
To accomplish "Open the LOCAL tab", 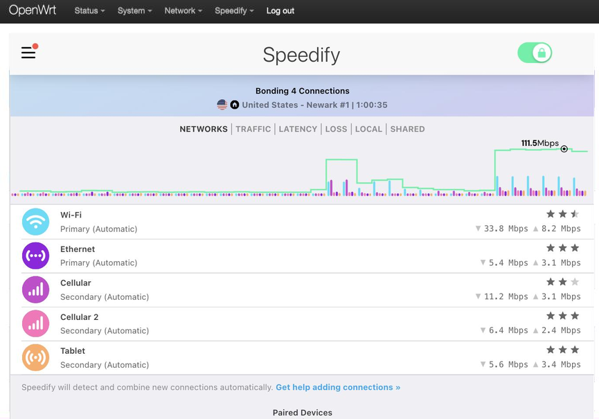I will tap(368, 129).
